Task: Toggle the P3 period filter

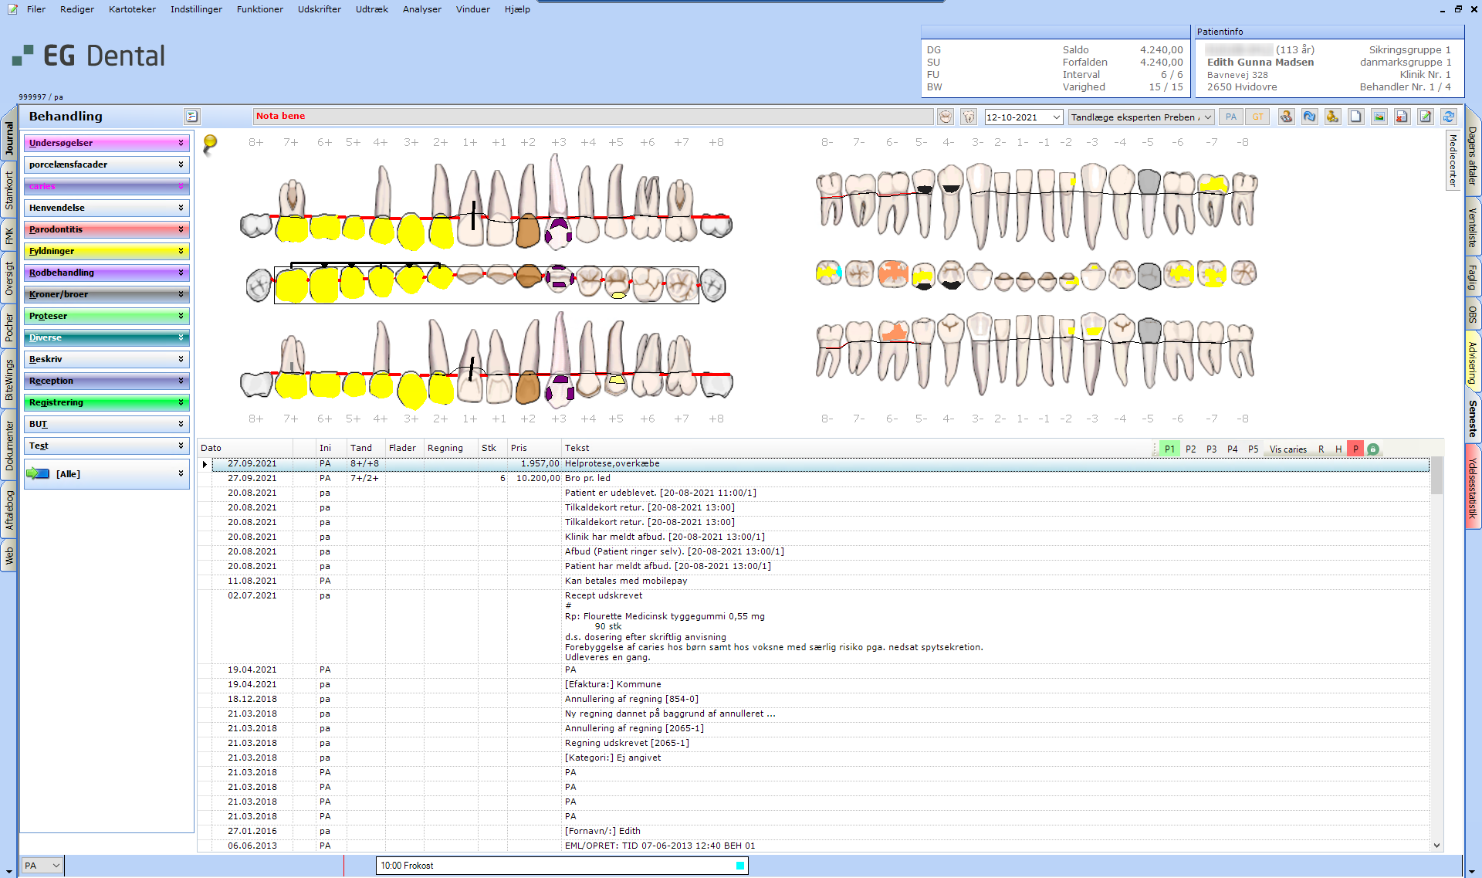Action: click(x=1212, y=449)
